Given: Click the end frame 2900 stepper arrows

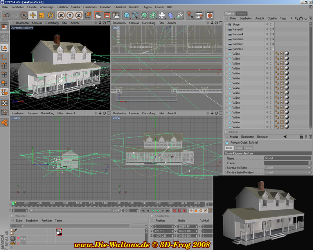Looking at the screenshot, I should point(137,210).
